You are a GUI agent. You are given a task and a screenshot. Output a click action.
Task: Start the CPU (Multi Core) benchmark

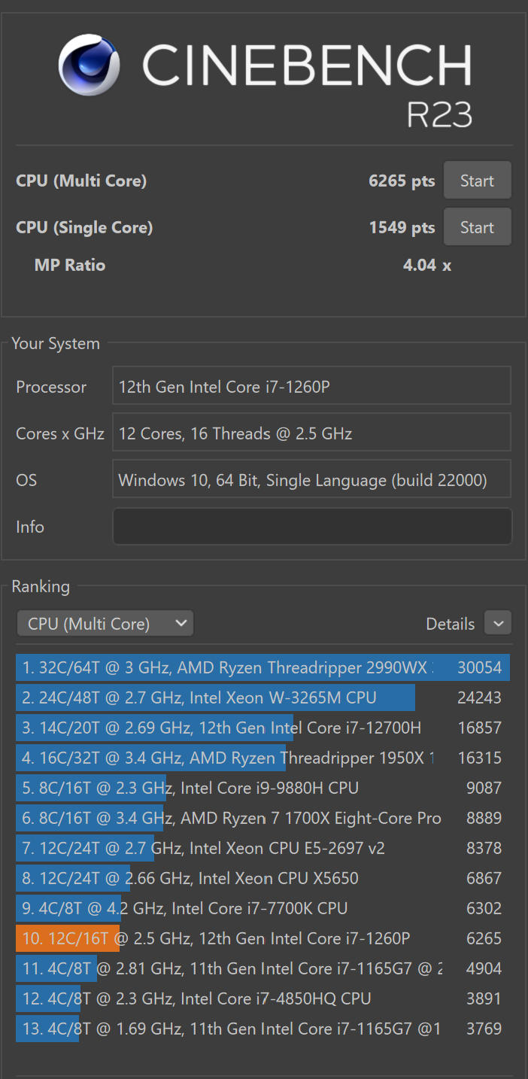coord(477,180)
